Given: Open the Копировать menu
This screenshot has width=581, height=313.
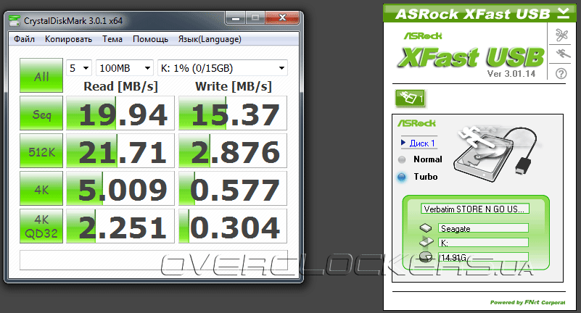Looking at the screenshot, I should 69,39.
